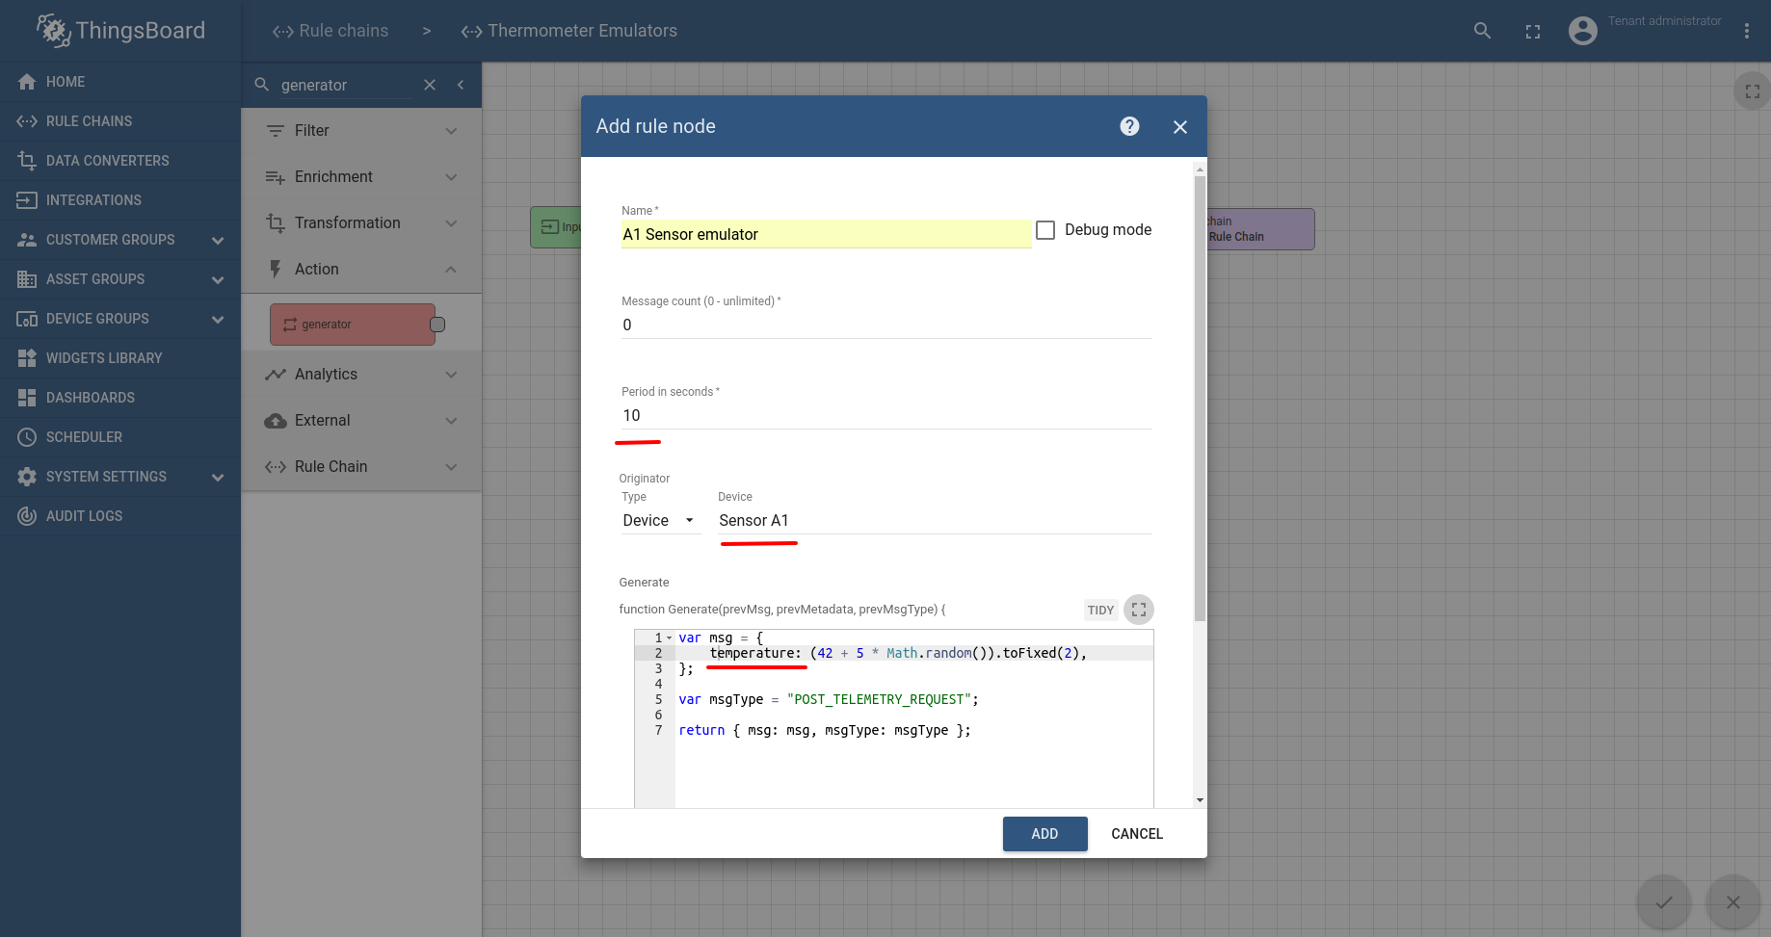The width and height of the screenshot is (1771, 937).
Task: Expand Customer Groups chevron
Action: (x=218, y=240)
